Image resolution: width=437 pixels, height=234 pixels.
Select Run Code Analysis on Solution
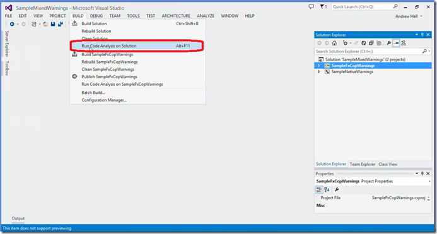(x=137, y=46)
